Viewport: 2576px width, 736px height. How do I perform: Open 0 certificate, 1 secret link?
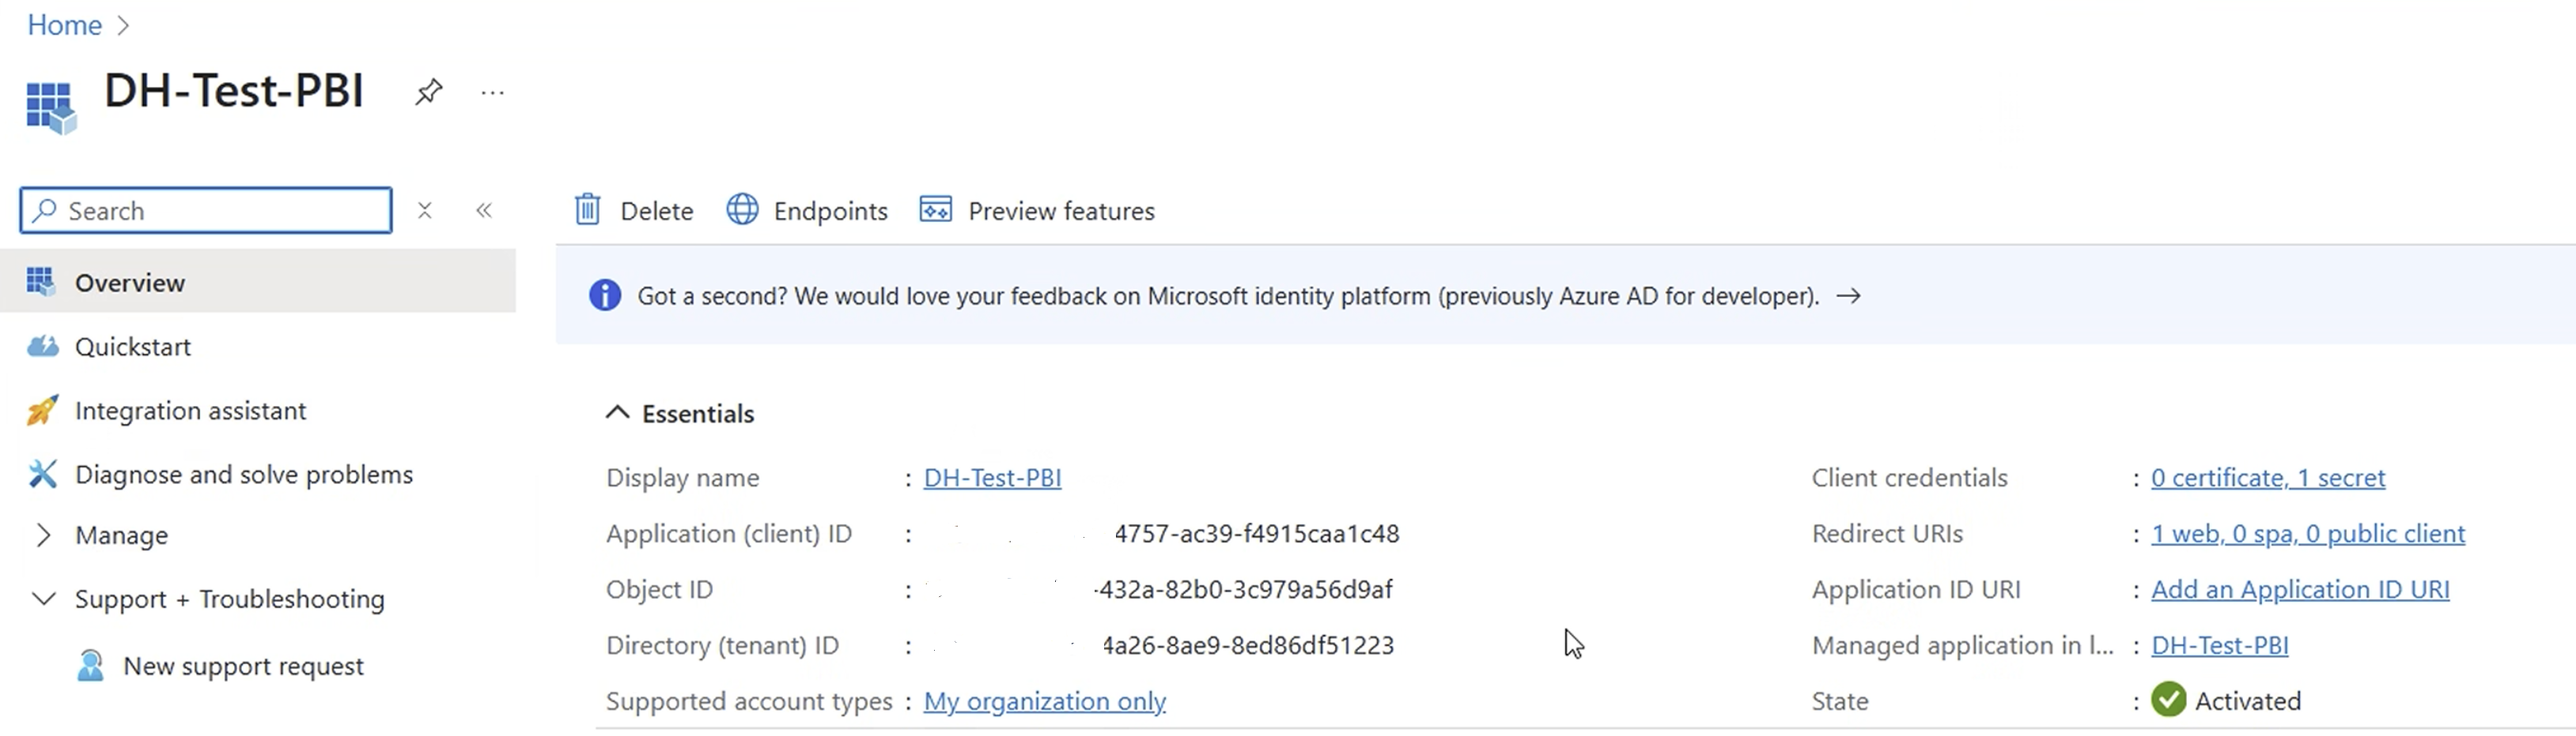pos(2267,479)
